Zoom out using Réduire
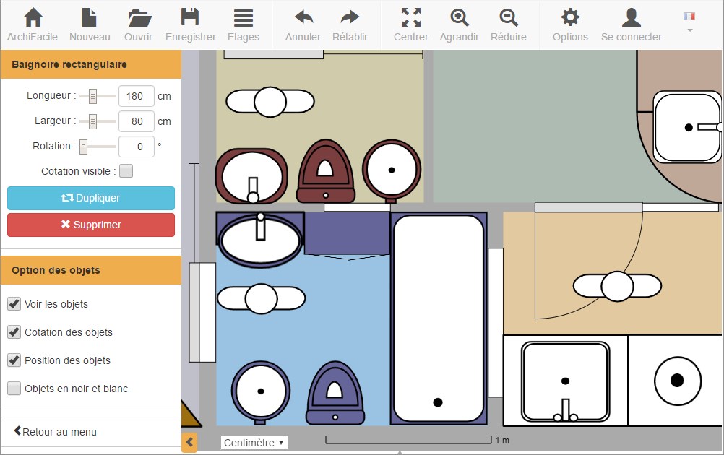724x455 pixels. click(x=508, y=25)
